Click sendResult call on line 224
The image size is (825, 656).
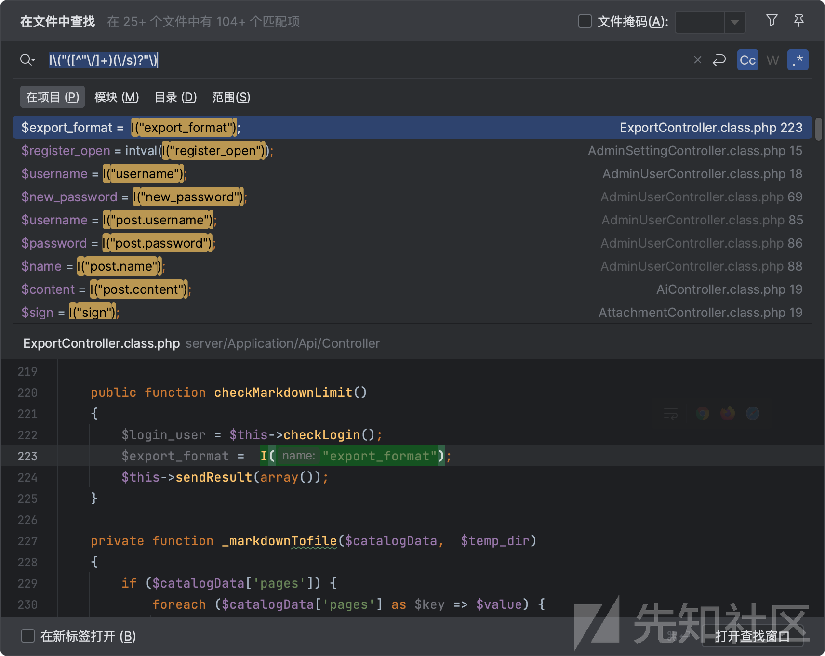pos(214,477)
